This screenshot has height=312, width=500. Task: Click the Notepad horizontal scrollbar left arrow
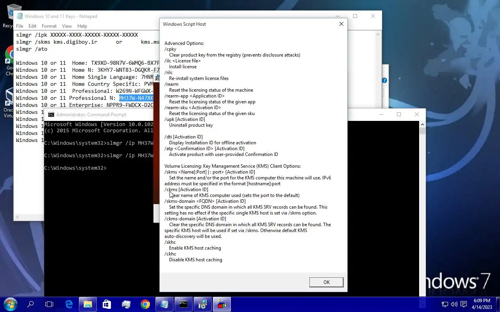[x=18, y=217]
